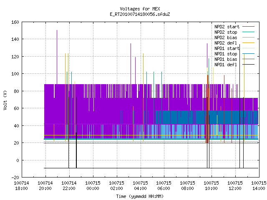Click the '100715 10:00' x-axis tick label

coord(212,186)
